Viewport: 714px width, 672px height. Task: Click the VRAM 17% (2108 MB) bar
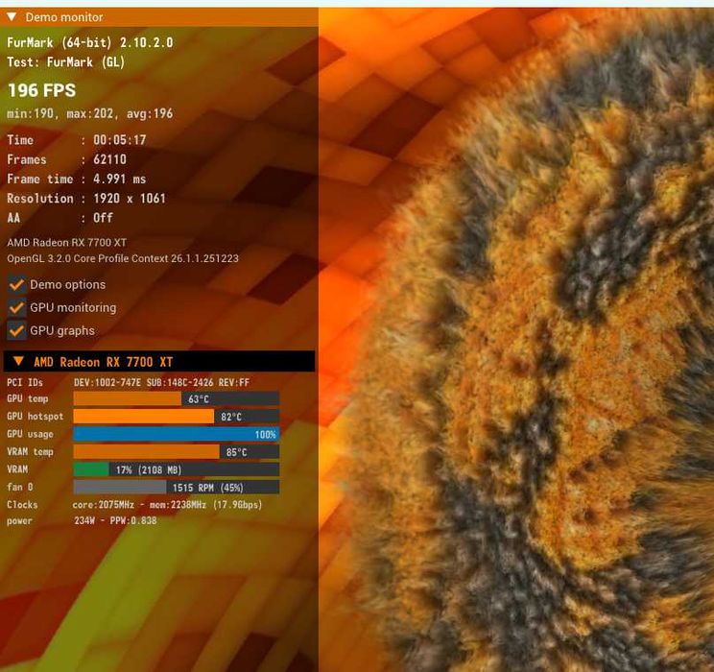pos(177,469)
